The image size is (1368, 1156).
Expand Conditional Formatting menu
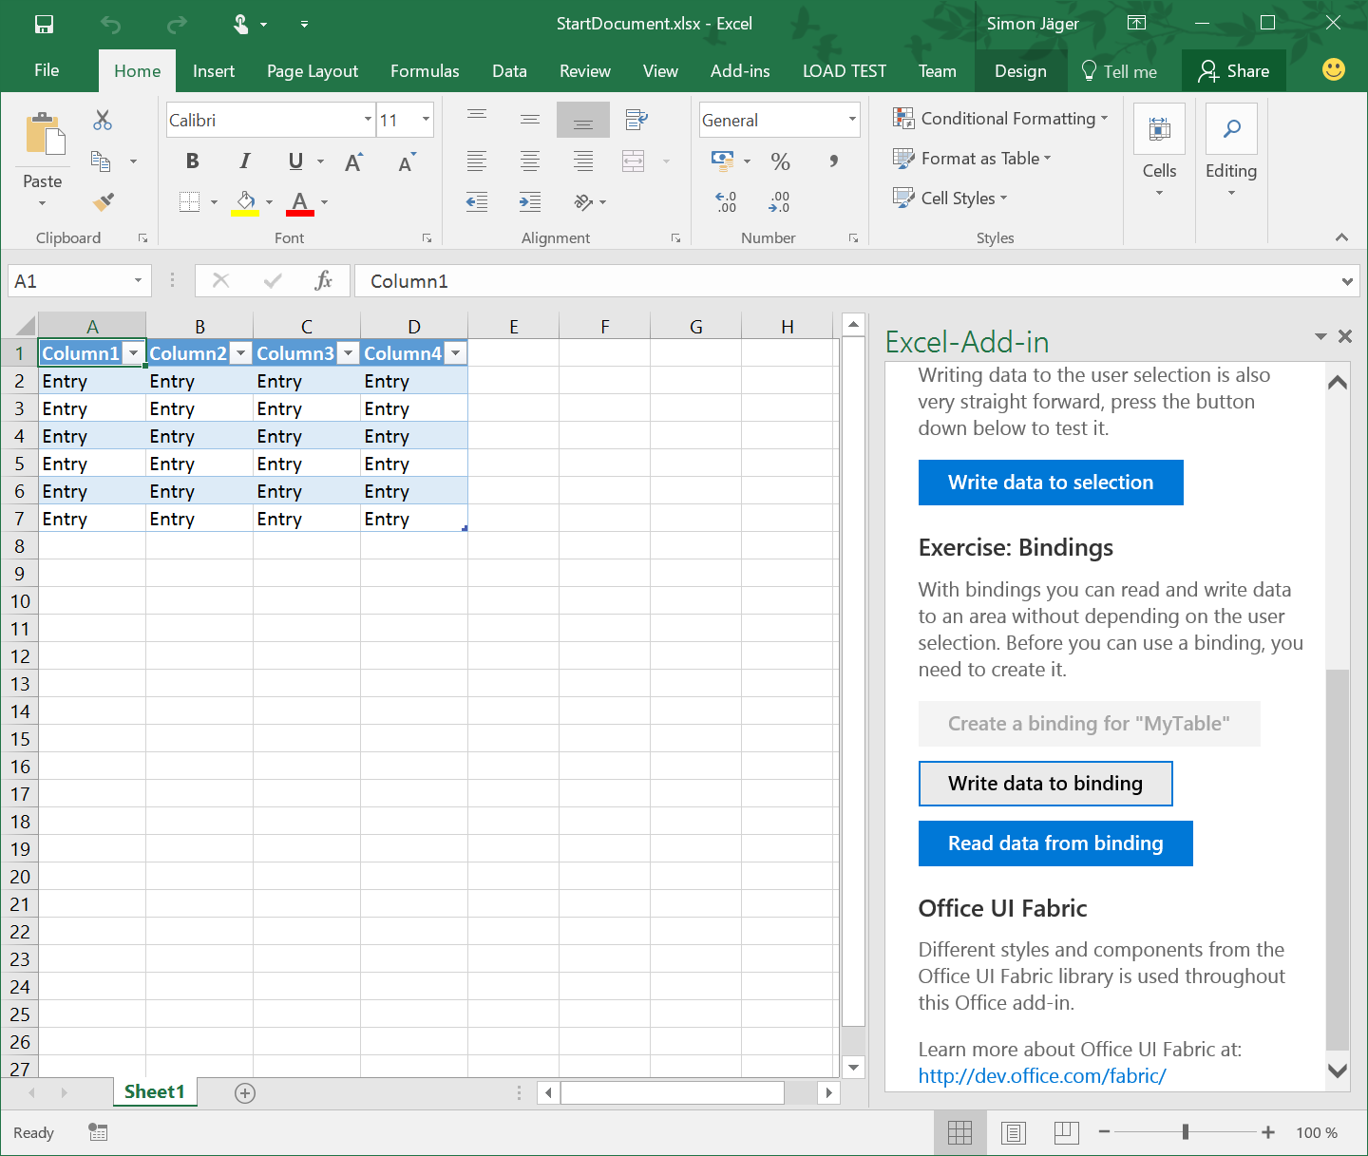tap(1000, 119)
